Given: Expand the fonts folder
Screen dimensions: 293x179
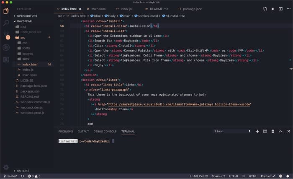Looking at the screenshot, I should tap(26, 48).
